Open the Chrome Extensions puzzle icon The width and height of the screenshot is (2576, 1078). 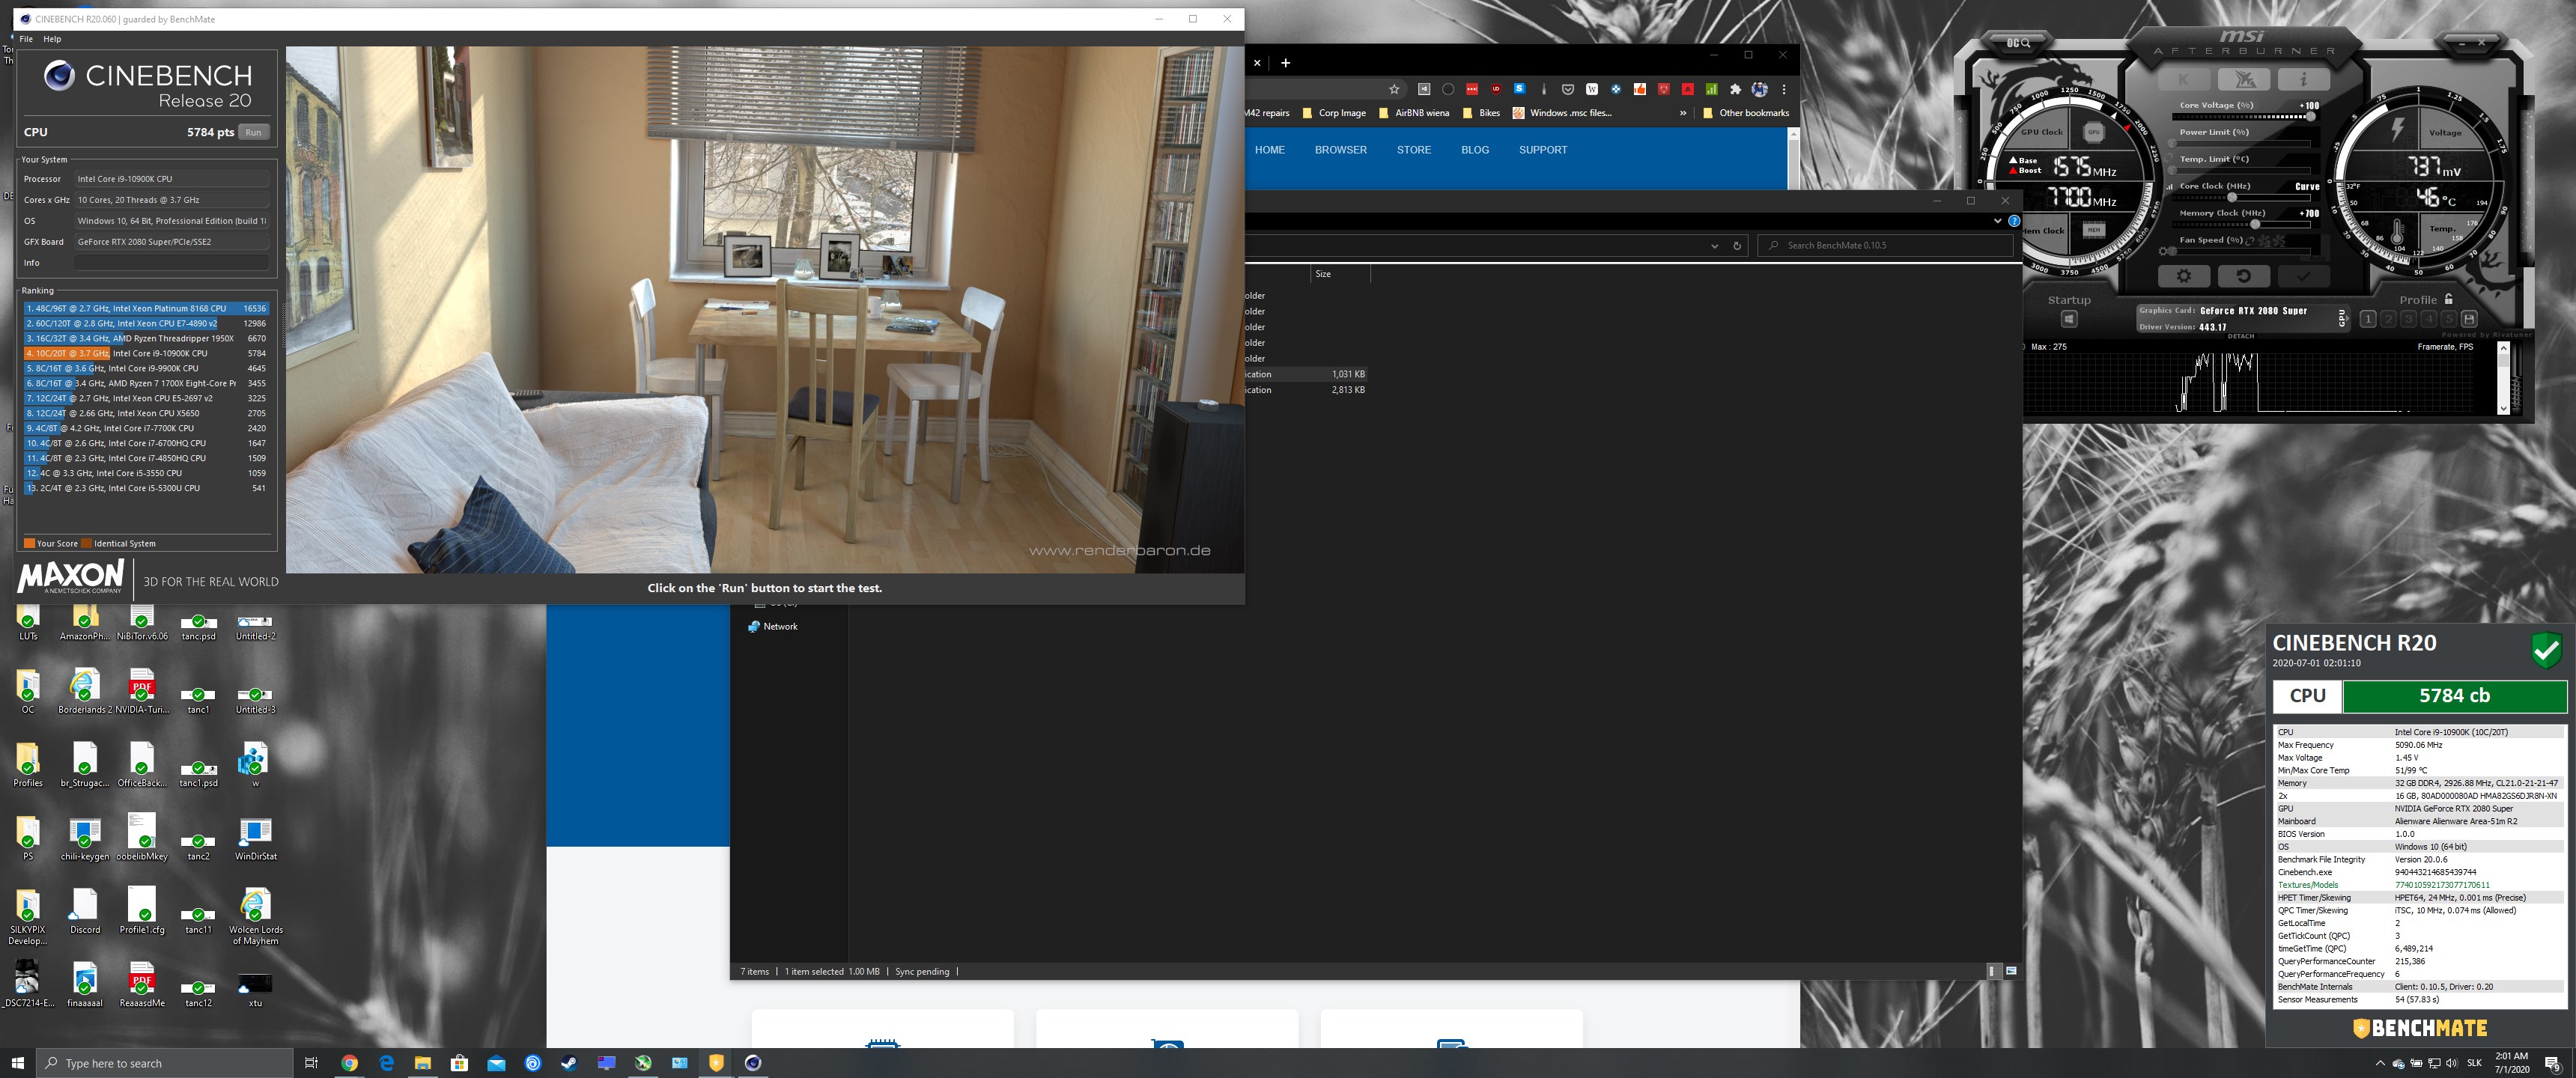click(x=1735, y=89)
